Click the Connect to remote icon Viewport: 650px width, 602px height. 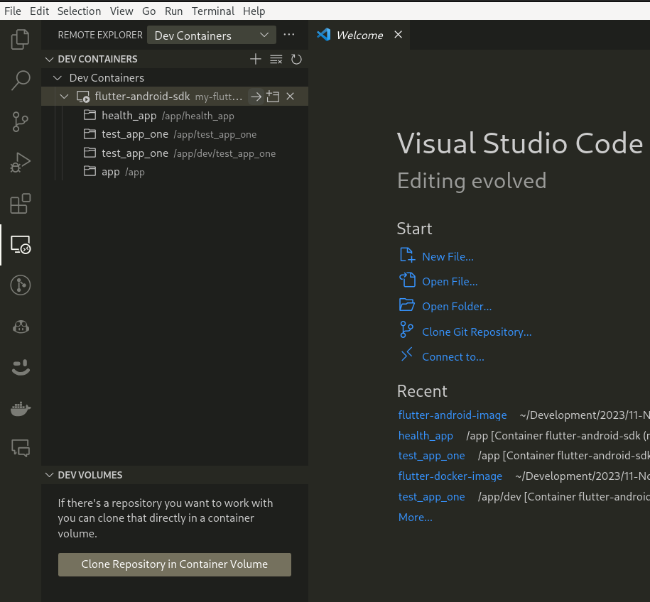tap(406, 355)
